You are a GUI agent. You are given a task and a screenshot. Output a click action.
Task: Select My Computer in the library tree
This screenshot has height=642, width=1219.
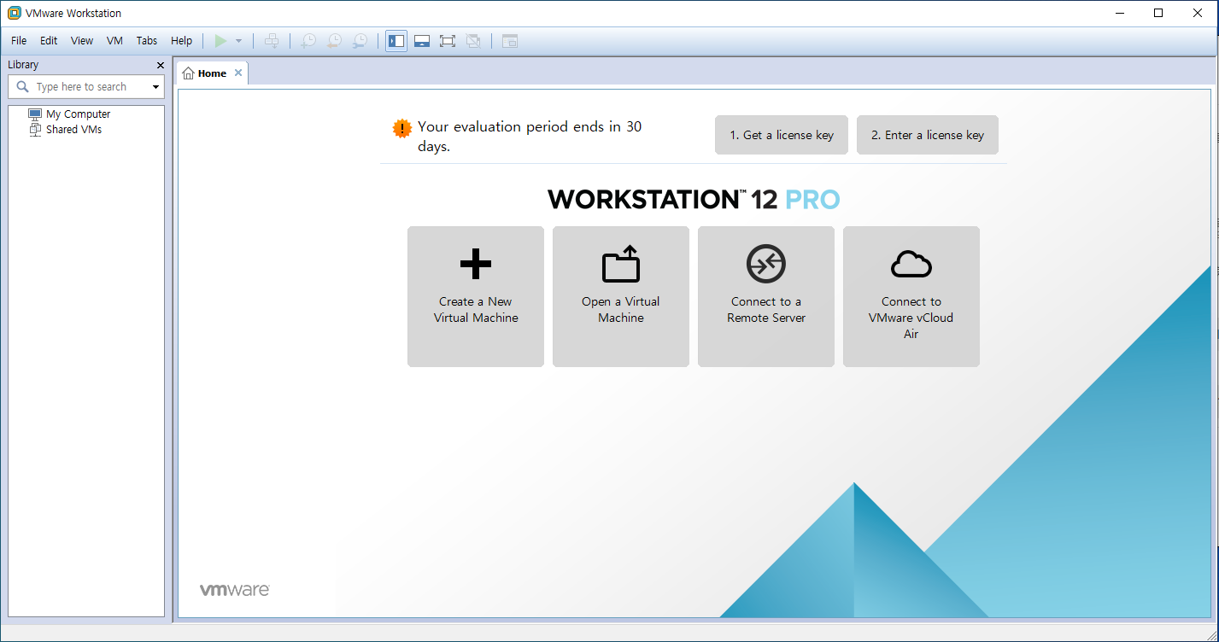pos(78,114)
